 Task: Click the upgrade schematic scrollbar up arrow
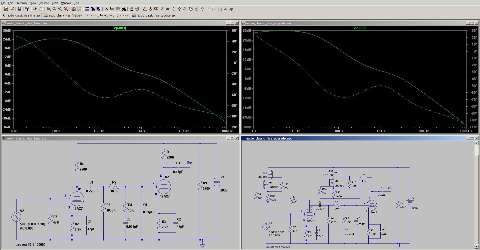[x=476, y=143]
